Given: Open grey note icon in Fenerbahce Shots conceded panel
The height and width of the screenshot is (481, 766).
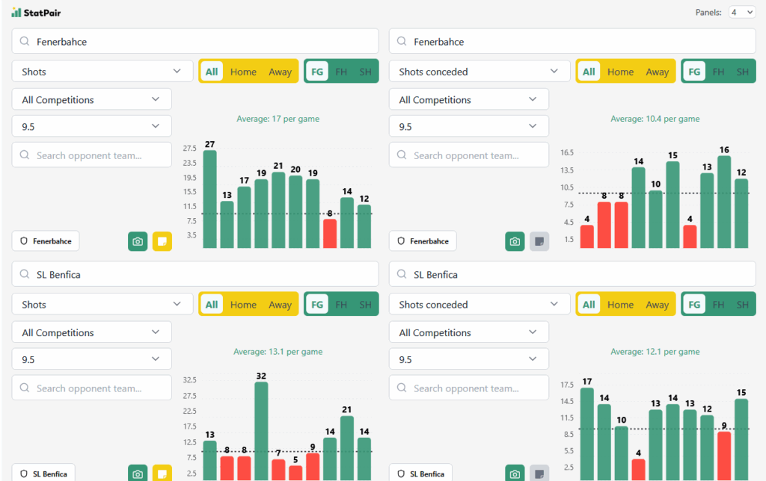Looking at the screenshot, I should [x=539, y=241].
